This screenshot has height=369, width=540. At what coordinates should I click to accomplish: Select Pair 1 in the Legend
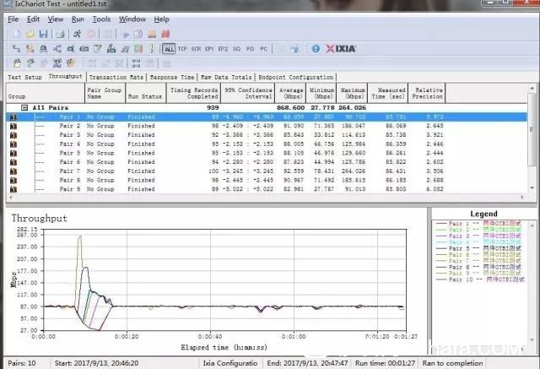(x=478, y=223)
